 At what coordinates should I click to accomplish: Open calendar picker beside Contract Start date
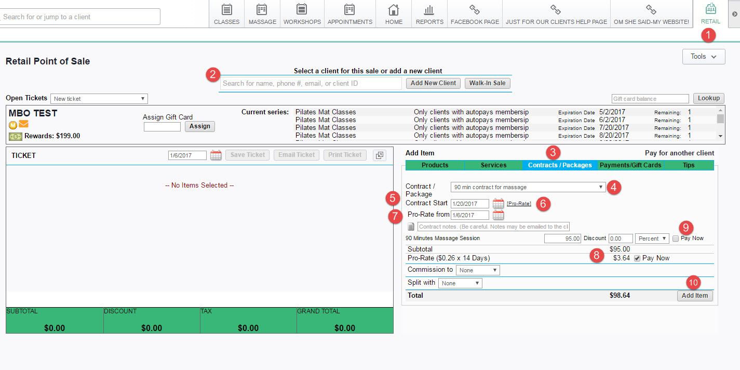(x=498, y=203)
